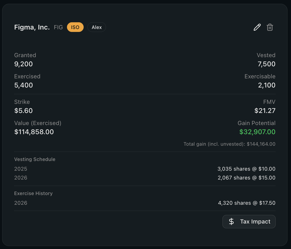This screenshot has height=249, width=291.
Task: Select the Vested value 7,500
Action: pyautogui.click(x=266, y=64)
